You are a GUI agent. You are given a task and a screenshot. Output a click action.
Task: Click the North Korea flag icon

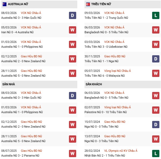pos(88,4)
